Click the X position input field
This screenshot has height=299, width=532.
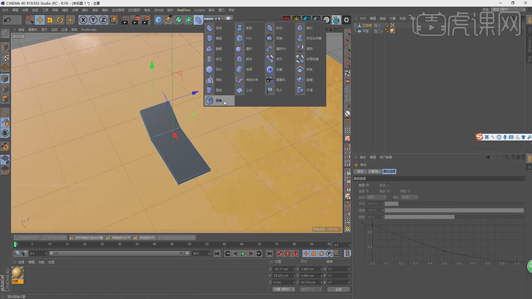click(x=284, y=269)
